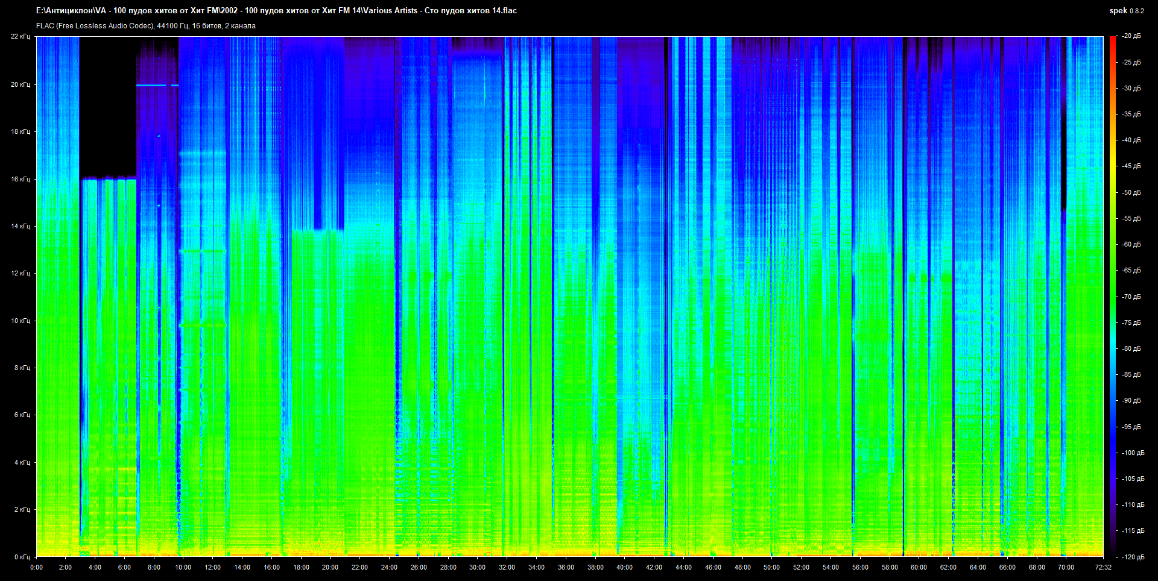Click the -70 дБ scale label
The width and height of the screenshot is (1158, 581).
[x=1131, y=297]
